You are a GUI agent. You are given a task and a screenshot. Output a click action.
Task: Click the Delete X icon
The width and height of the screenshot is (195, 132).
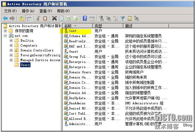coord(54,18)
